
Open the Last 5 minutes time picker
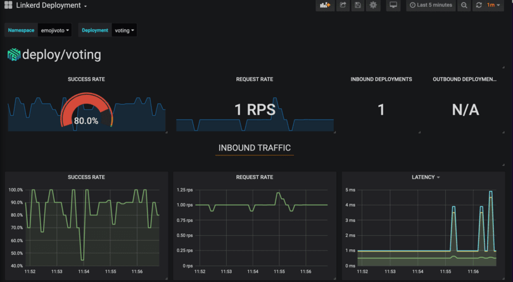(x=431, y=5)
